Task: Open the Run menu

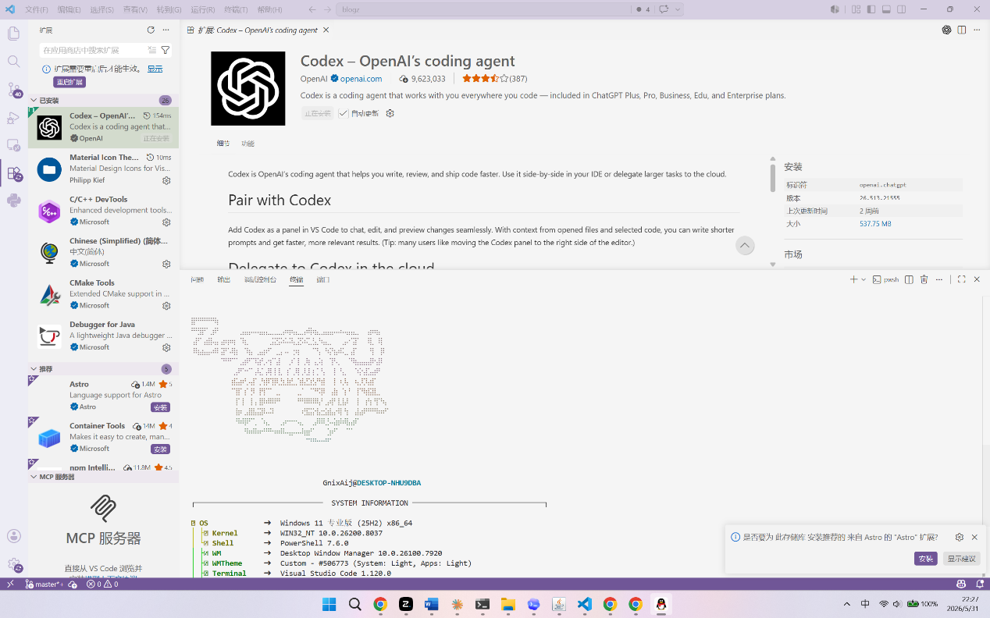Action: click(202, 9)
